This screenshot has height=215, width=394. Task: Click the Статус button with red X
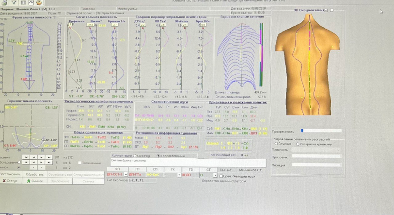click(x=11, y=181)
